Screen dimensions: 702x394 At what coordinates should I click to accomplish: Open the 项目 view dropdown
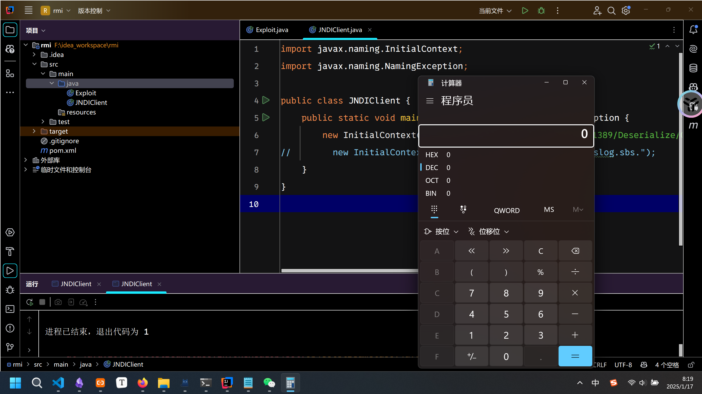(36, 30)
